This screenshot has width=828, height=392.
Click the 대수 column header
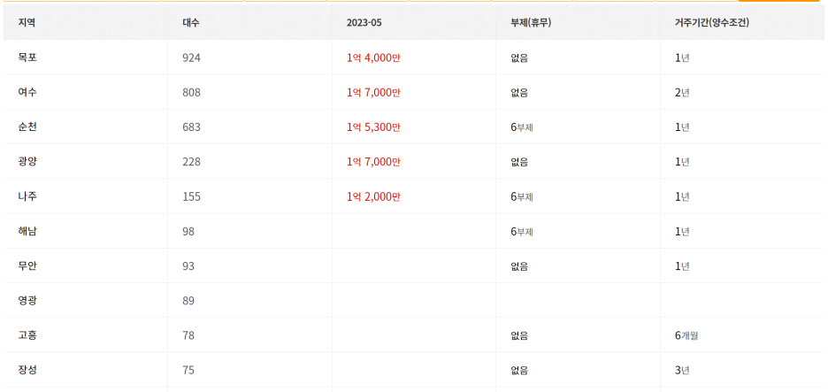191,23
